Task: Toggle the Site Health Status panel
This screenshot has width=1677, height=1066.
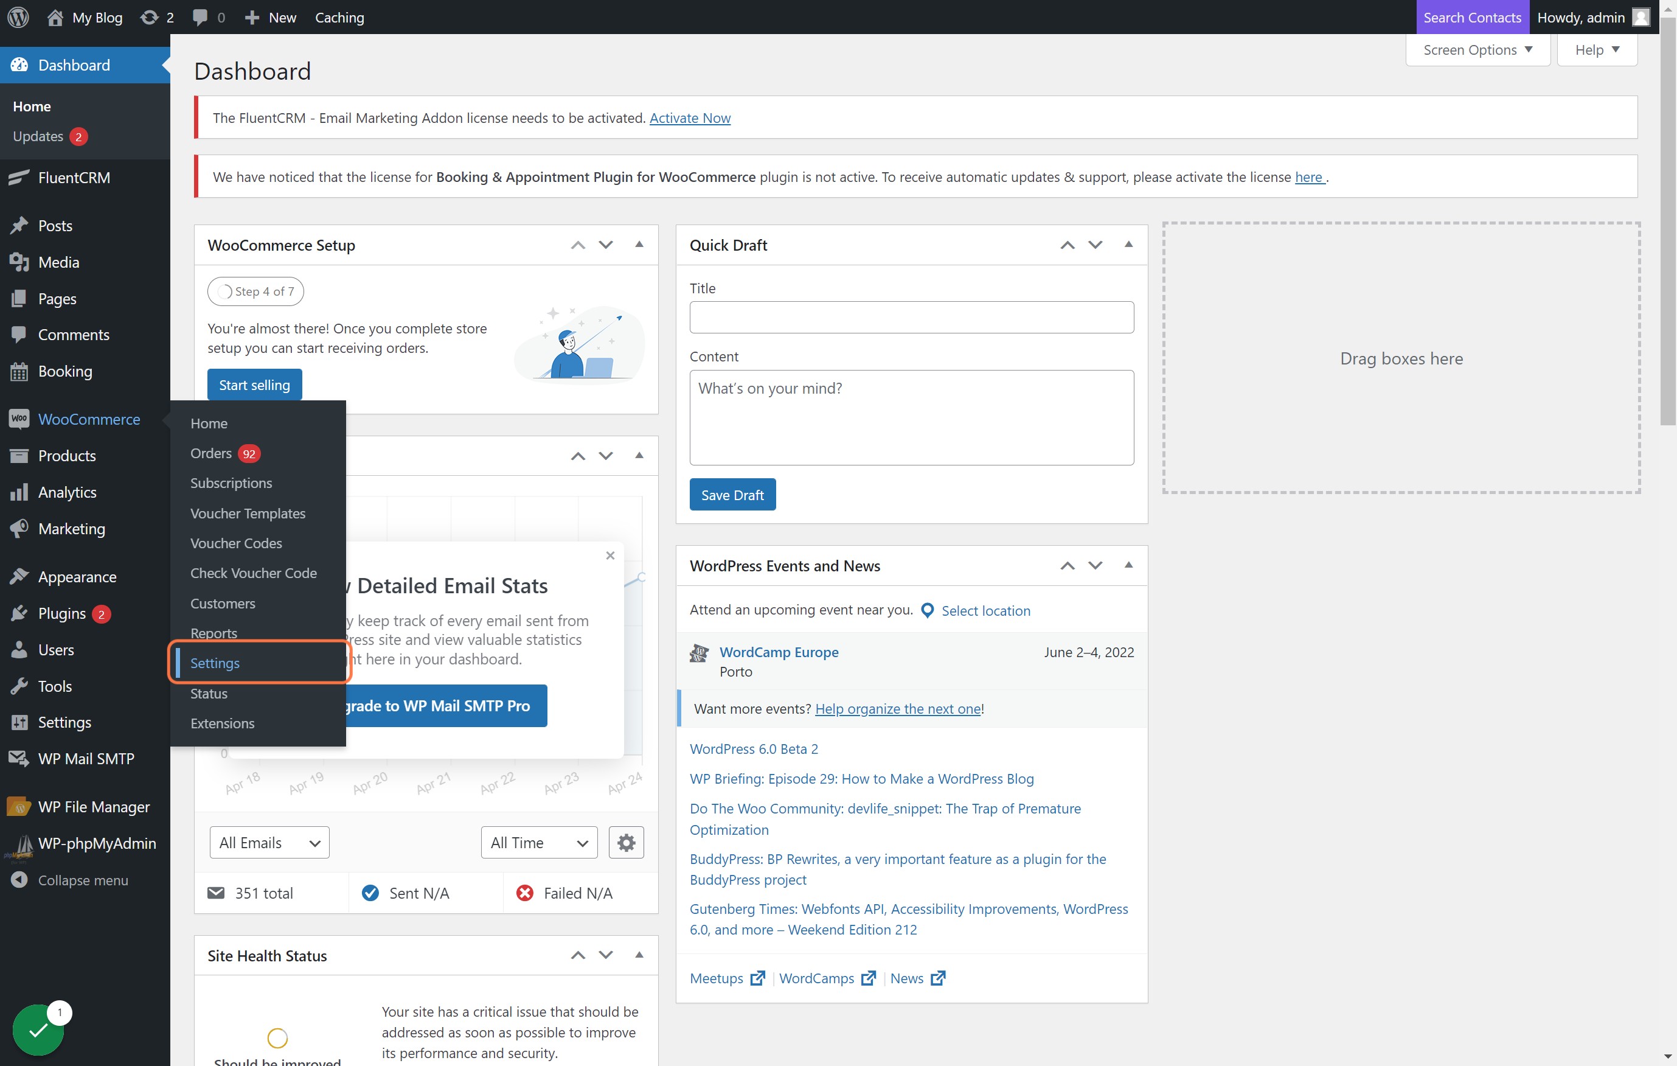Action: (x=639, y=955)
